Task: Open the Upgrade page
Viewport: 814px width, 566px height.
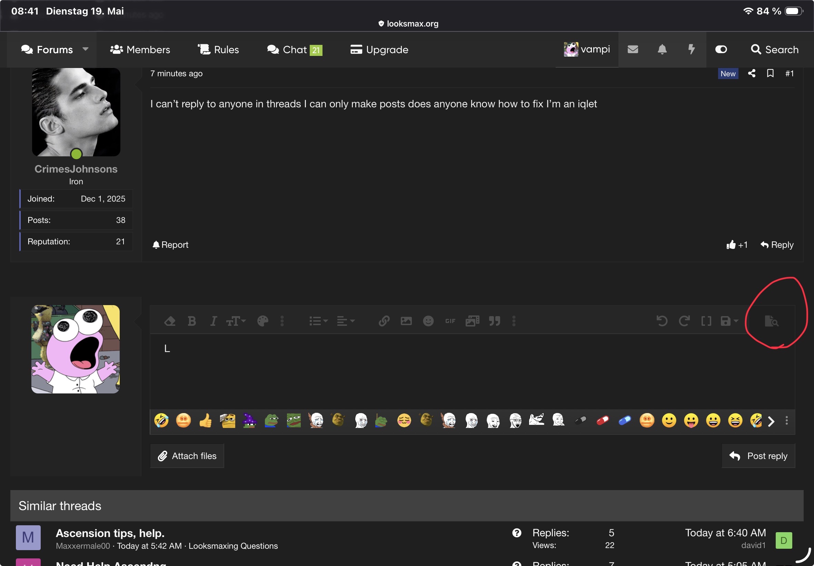Action: pos(379,50)
